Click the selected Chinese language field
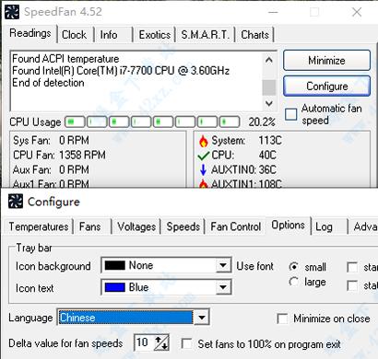The image size is (378, 359). pyautogui.click(x=126, y=318)
